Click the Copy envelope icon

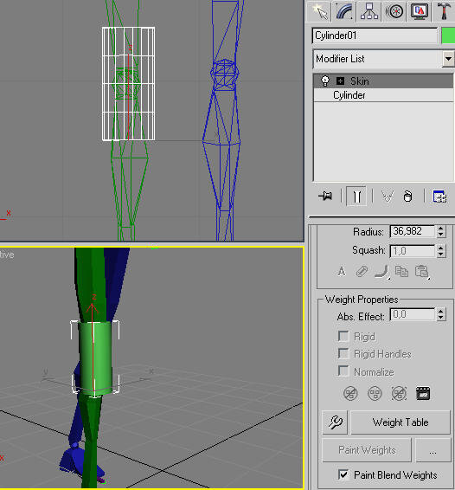click(x=401, y=271)
